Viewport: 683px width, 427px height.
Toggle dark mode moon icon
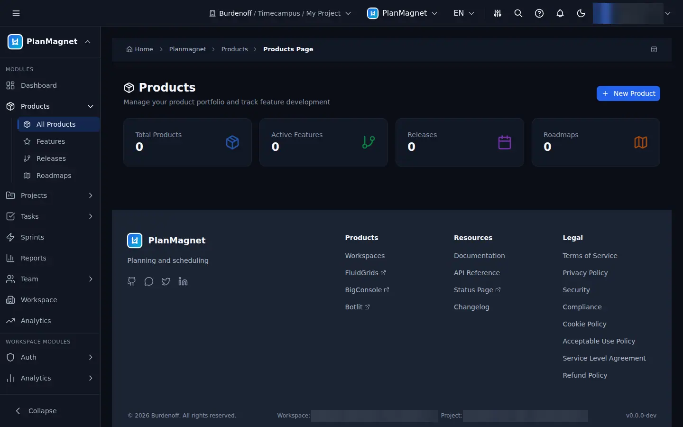point(581,13)
